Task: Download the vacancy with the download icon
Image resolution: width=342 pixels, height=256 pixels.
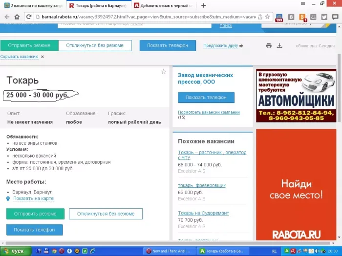Action: tap(279, 46)
